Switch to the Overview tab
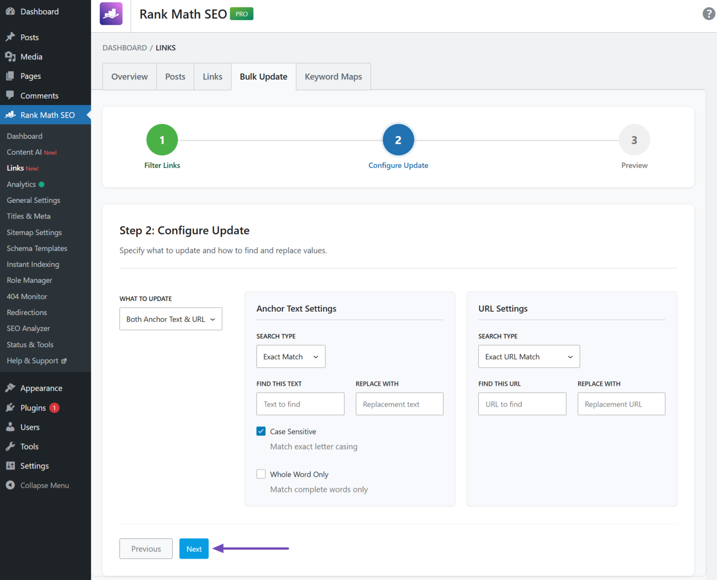 point(130,77)
